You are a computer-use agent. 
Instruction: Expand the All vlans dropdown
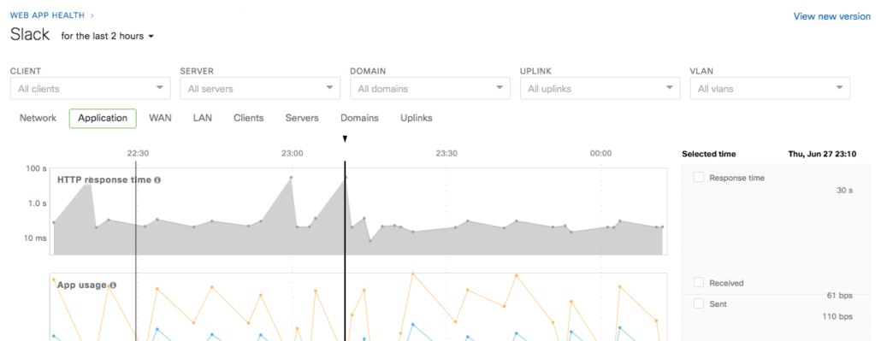770,88
